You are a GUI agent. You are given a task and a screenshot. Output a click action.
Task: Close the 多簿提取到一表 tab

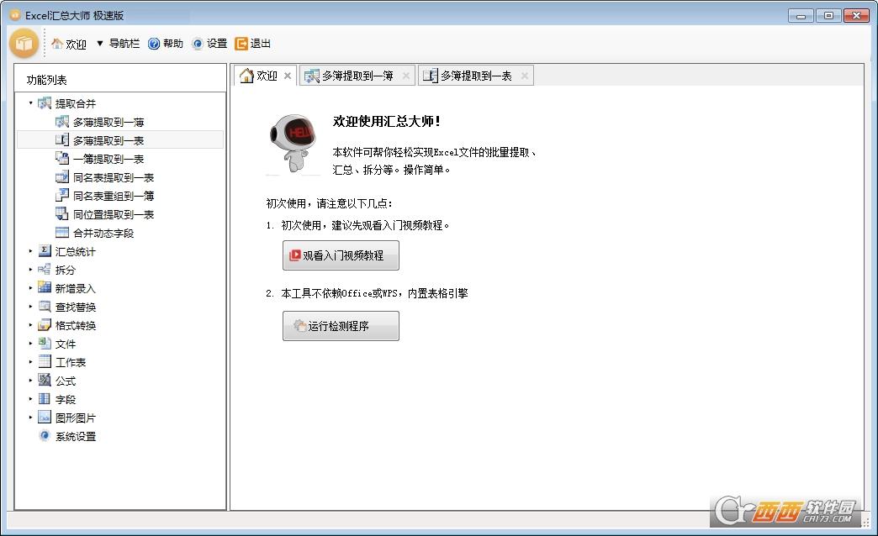(525, 76)
